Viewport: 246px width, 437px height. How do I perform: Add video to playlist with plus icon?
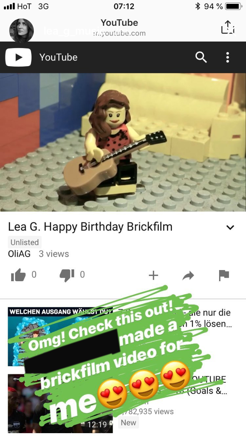click(x=153, y=275)
